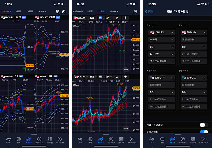Select 4画面 tab on left screen
Image resolution: width=212 pixels, height=148 pixels.
(x=18, y=11)
